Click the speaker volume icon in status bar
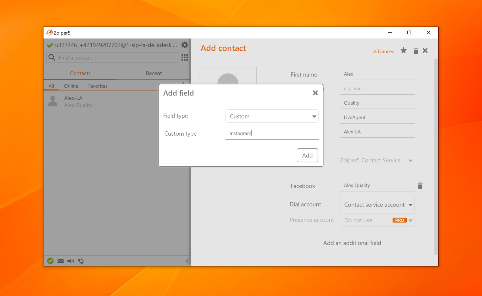The image size is (482, 296). (71, 261)
